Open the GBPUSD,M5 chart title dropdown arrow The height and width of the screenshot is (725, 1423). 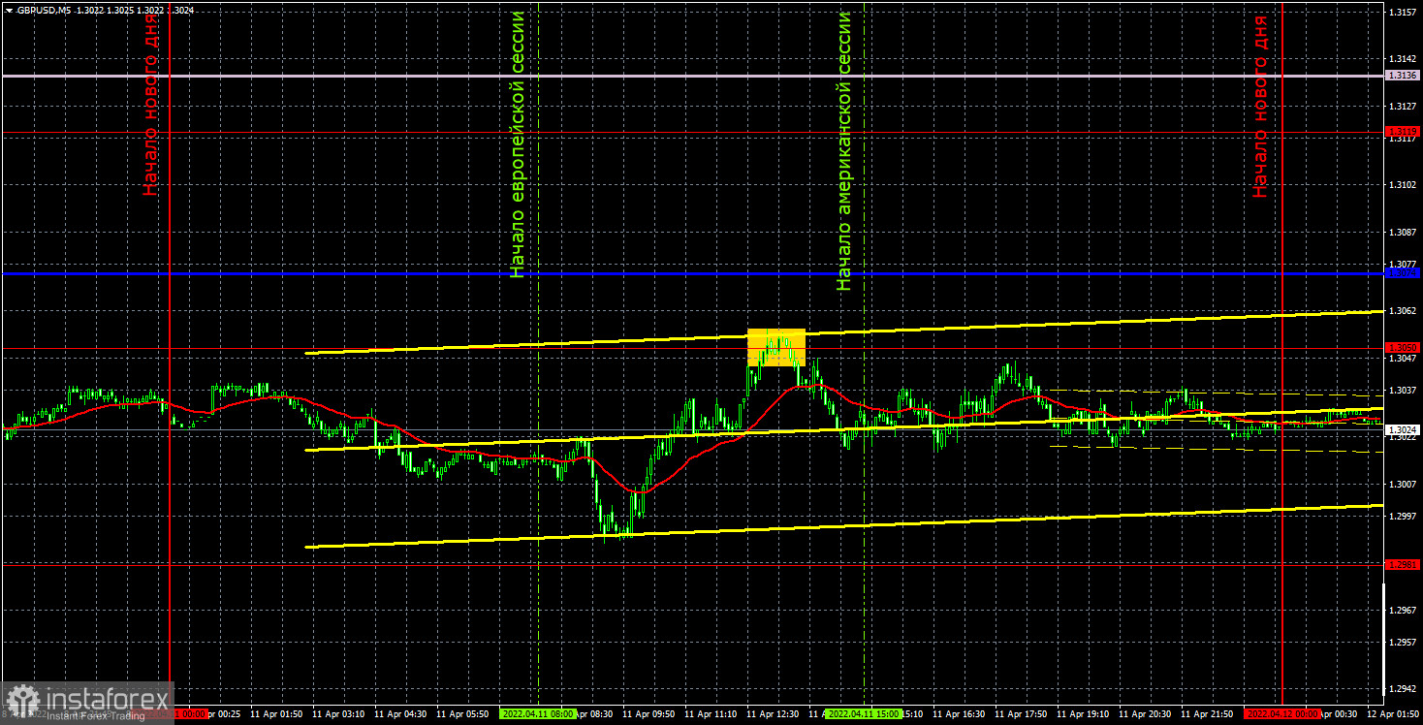9,9
